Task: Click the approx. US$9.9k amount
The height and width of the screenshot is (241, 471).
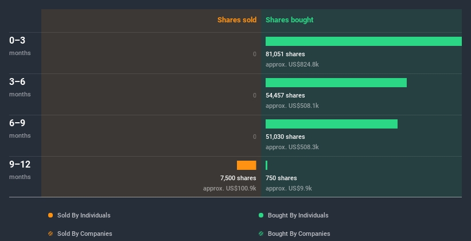Action: (x=289, y=188)
